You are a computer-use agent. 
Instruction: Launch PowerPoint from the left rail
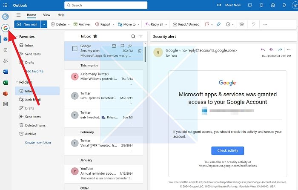click(x=5, y=93)
